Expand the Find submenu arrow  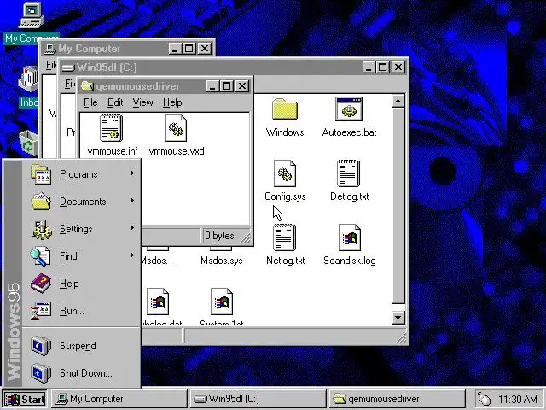tap(132, 255)
